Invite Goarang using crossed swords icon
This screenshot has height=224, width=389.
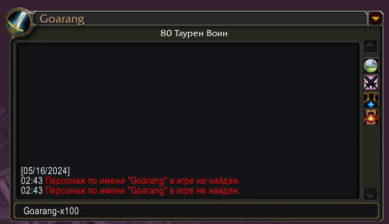point(371,83)
